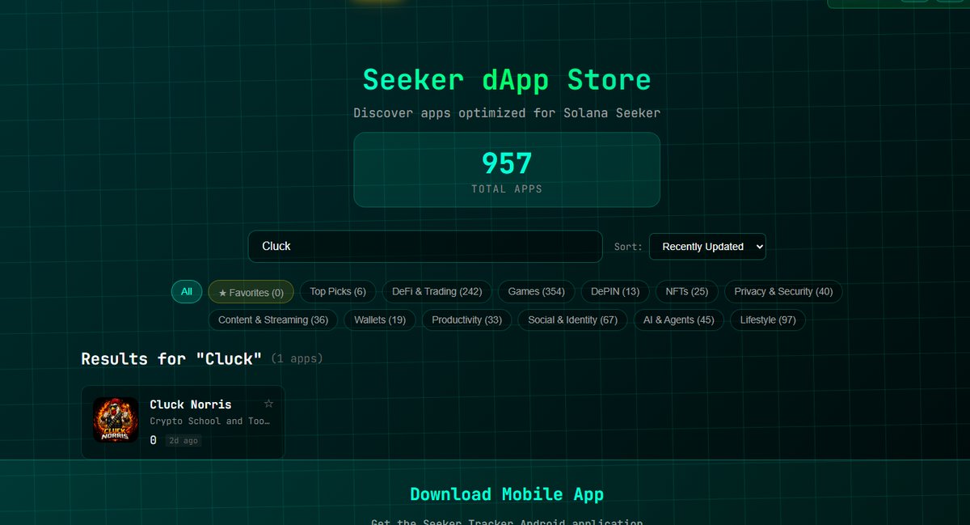Click the "(1 apps)" results count
This screenshot has height=525, width=970.
[x=297, y=358]
